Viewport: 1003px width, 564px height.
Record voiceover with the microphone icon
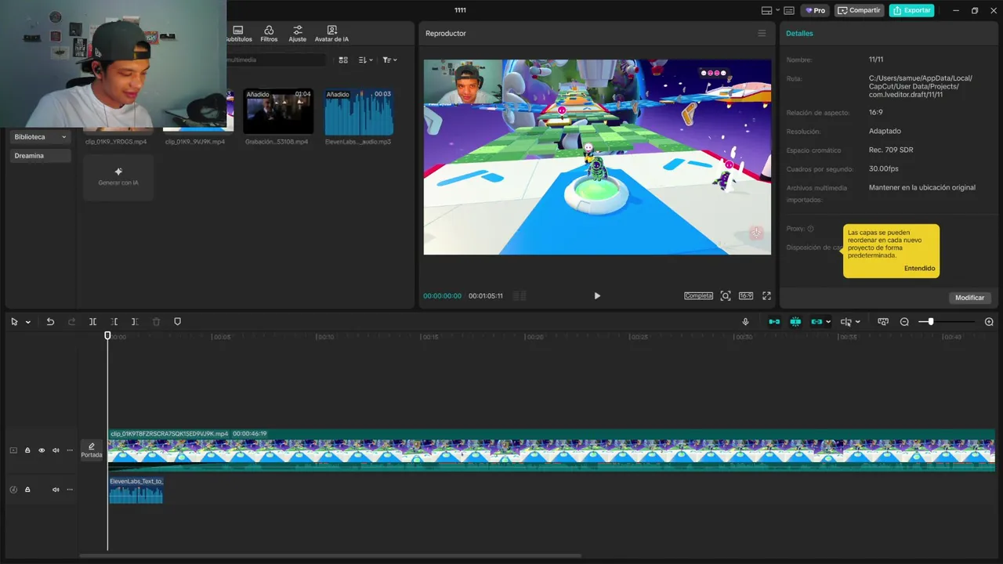pos(745,322)
